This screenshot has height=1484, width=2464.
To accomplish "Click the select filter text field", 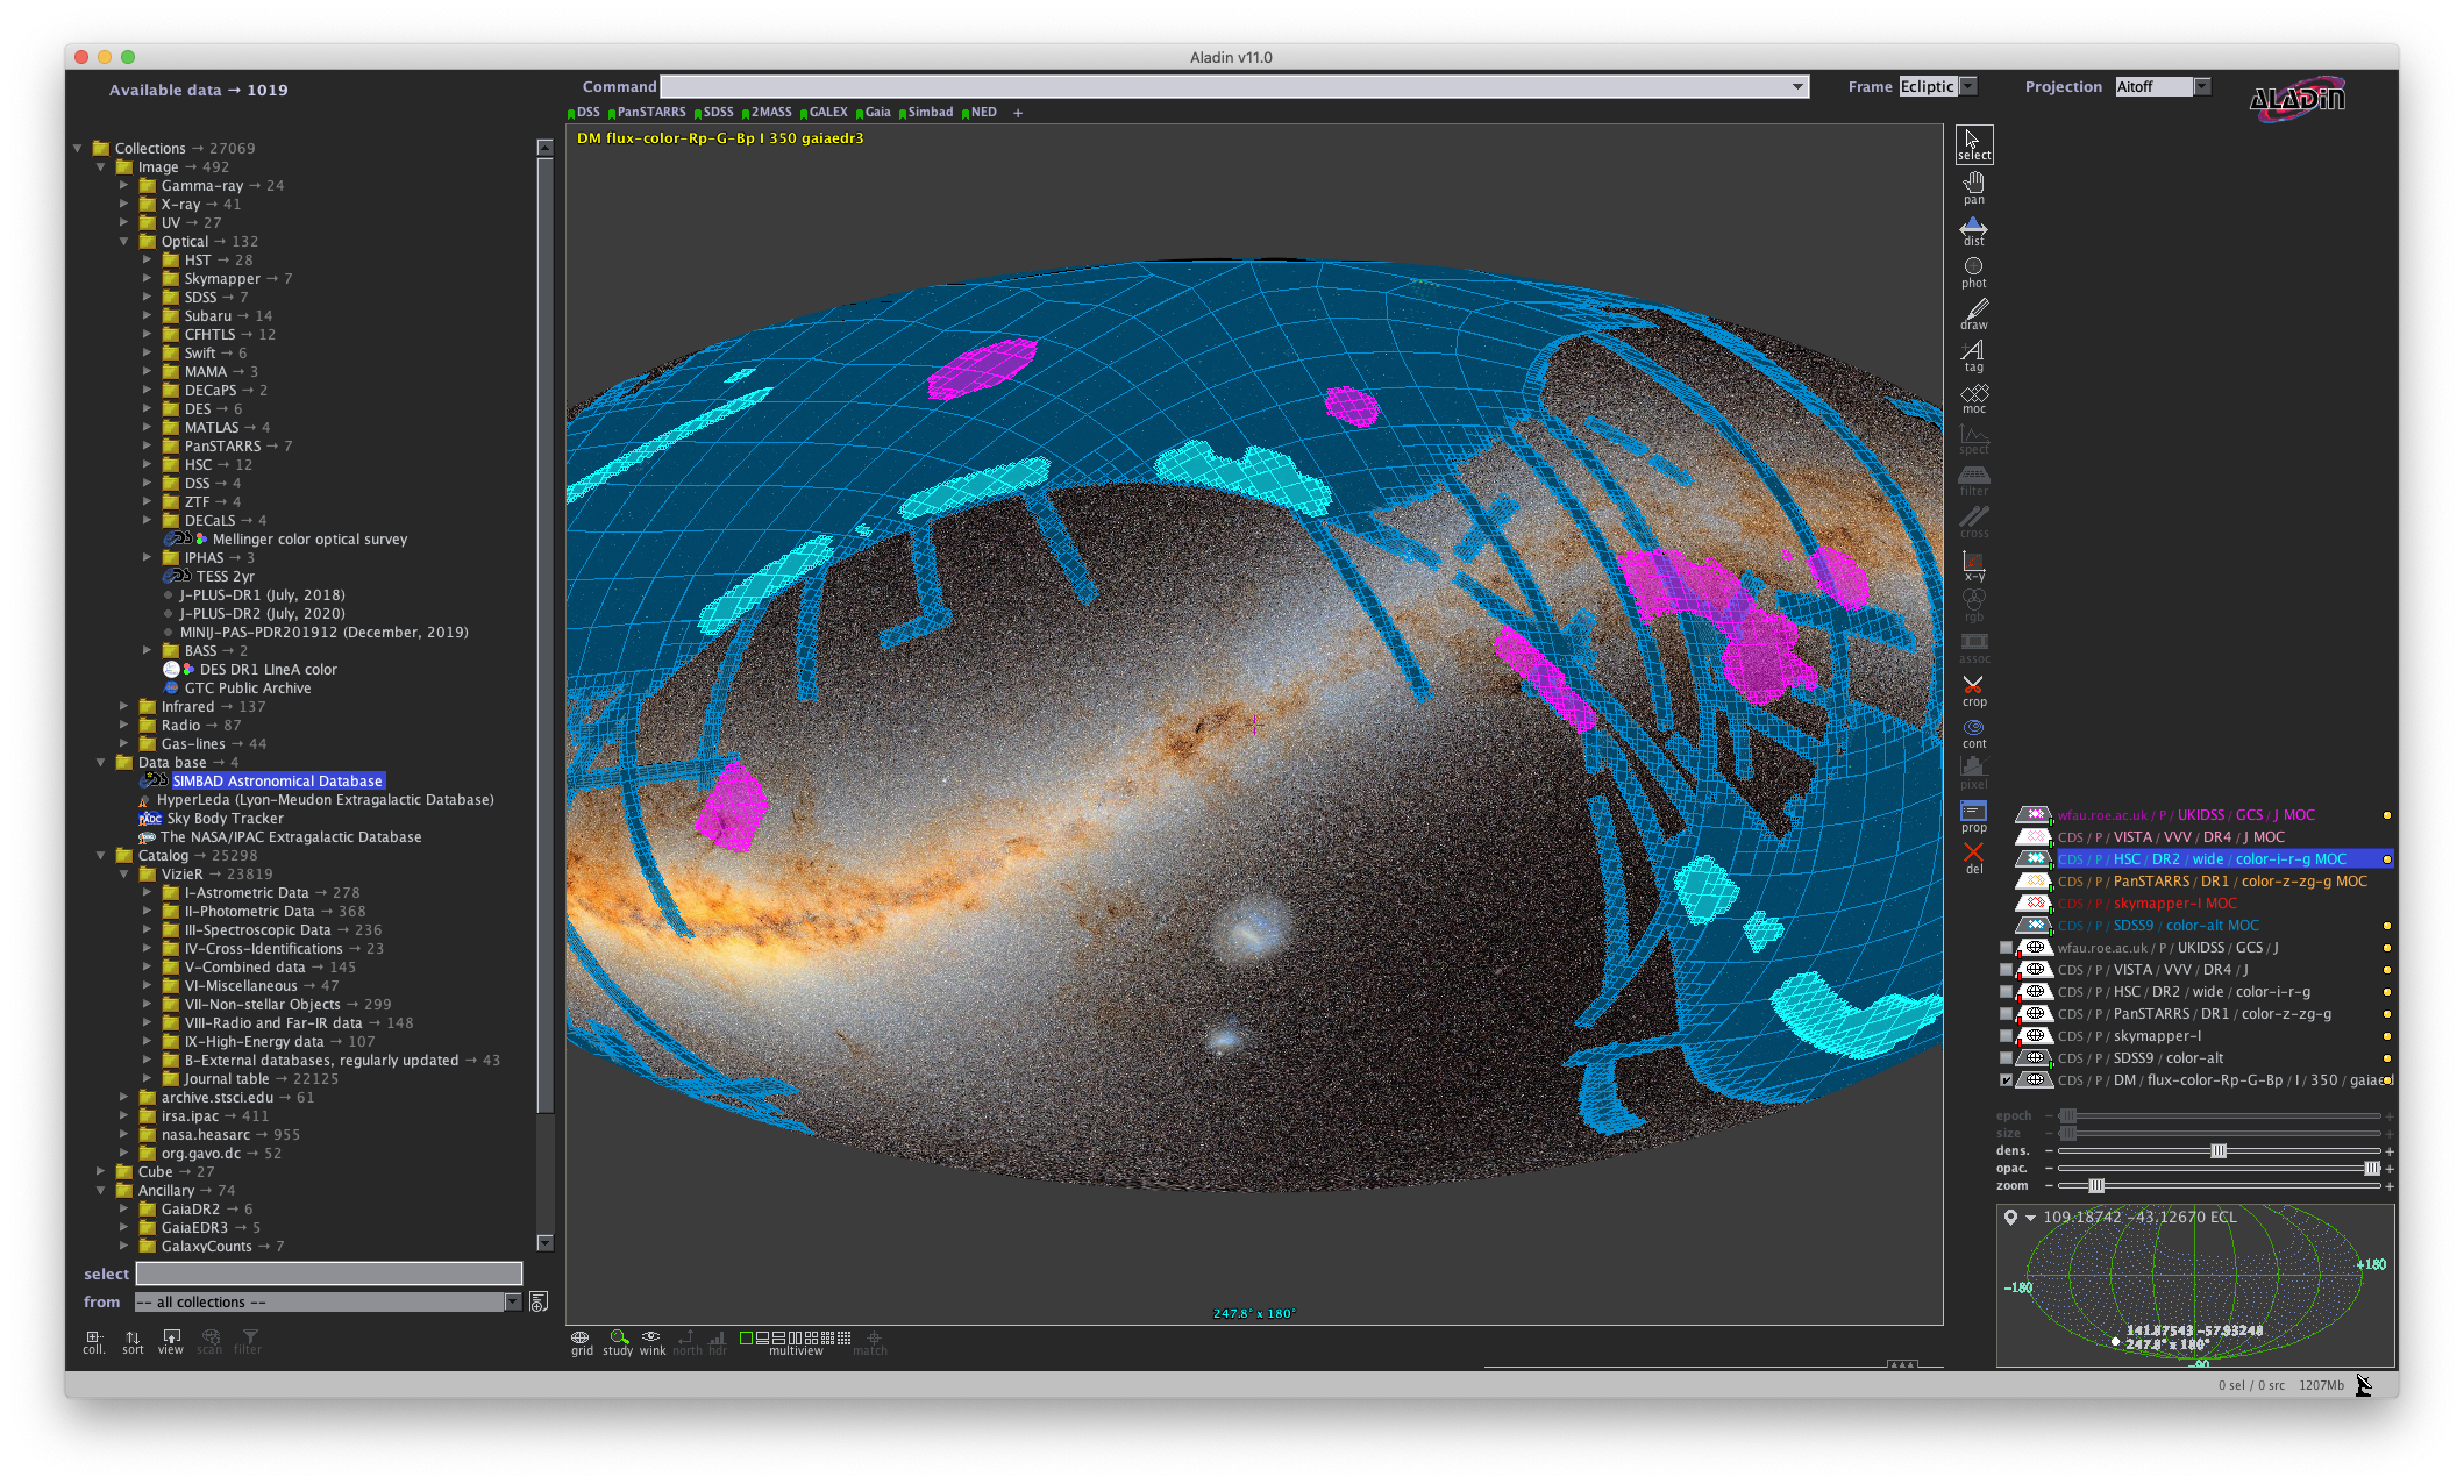I will pos(328,1273).
